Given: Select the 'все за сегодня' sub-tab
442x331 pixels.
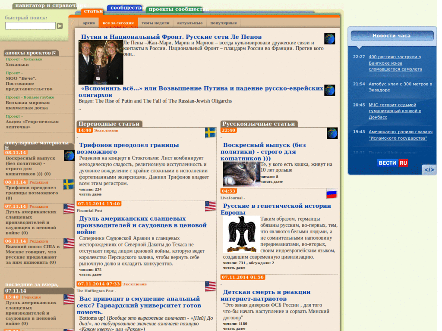Looking at the screenshot, I should coord(118,23).
